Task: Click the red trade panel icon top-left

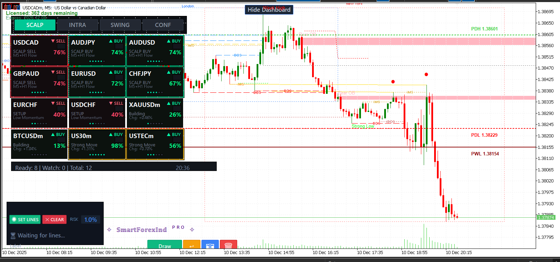Action: tap(7, 7)
